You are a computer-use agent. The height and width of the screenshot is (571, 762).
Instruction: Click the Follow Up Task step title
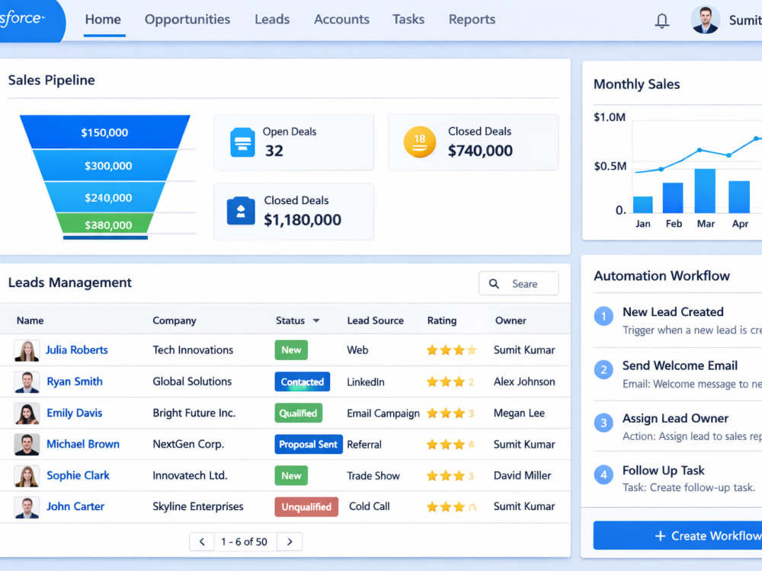click(x=664, y=471)
